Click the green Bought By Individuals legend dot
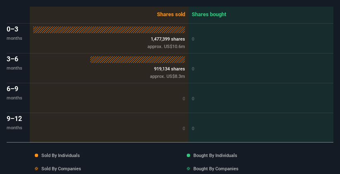The width and height of the screenshot is (340, 174). pos(188,155)
